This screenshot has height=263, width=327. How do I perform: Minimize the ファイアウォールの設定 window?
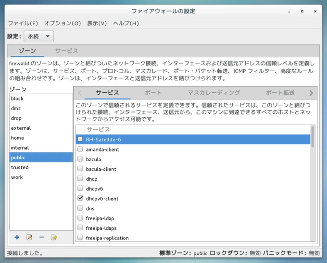tap(289, 12)
